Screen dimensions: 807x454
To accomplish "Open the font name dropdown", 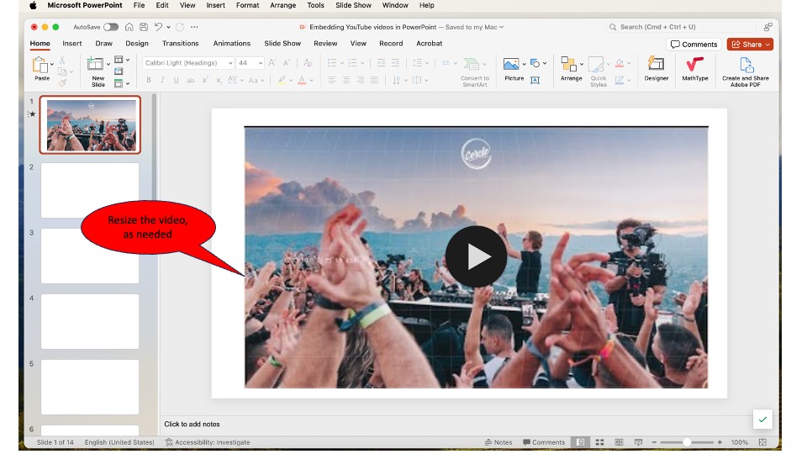I will [230, 63].
